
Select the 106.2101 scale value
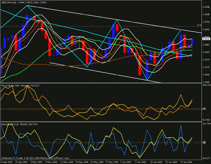[x=207, y=85]
